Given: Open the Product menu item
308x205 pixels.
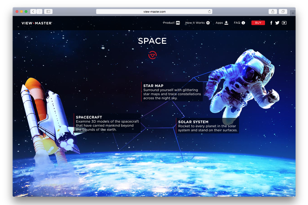Looking at the screenshot, I should point(171,23).
